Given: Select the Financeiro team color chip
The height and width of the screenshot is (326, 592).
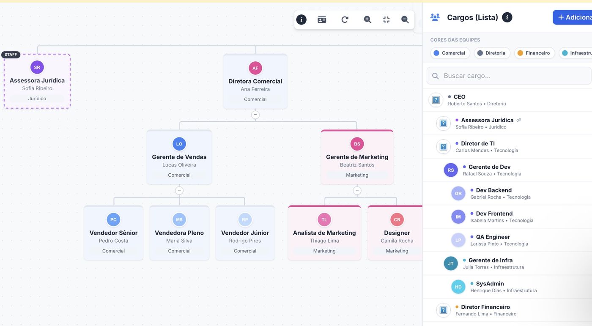Looking at the screenshot, I should coord(534,53).
